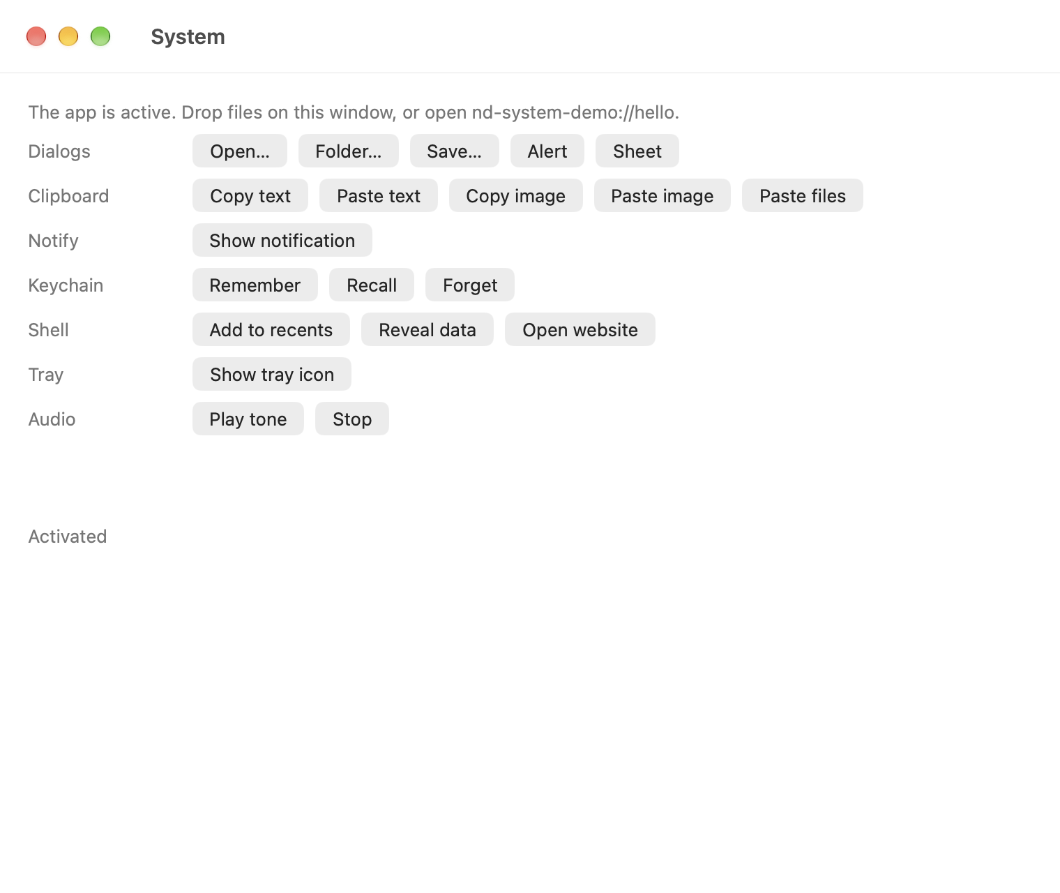Screen dimensions: 1060x893
Task: Recall the saved keychain value
Action: (372, 285)
